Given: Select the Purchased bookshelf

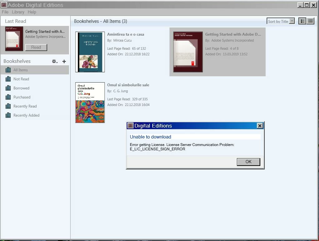Looking at the screenshot, I should [x=35, y=97].
